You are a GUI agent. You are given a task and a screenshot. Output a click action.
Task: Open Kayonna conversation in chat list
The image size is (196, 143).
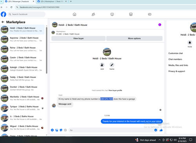coord(22,39)
